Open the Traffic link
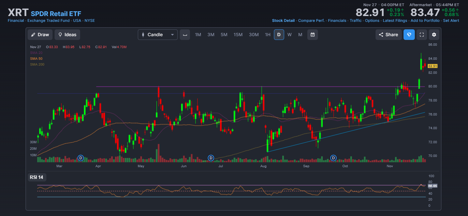Image resolution: width=468 pixels, height=216 pixels. pos(355,20)
